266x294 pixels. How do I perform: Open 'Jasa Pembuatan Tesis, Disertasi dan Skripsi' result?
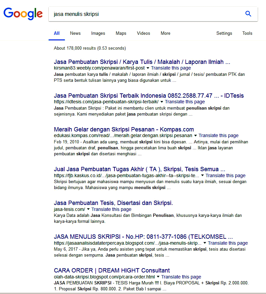113,203
